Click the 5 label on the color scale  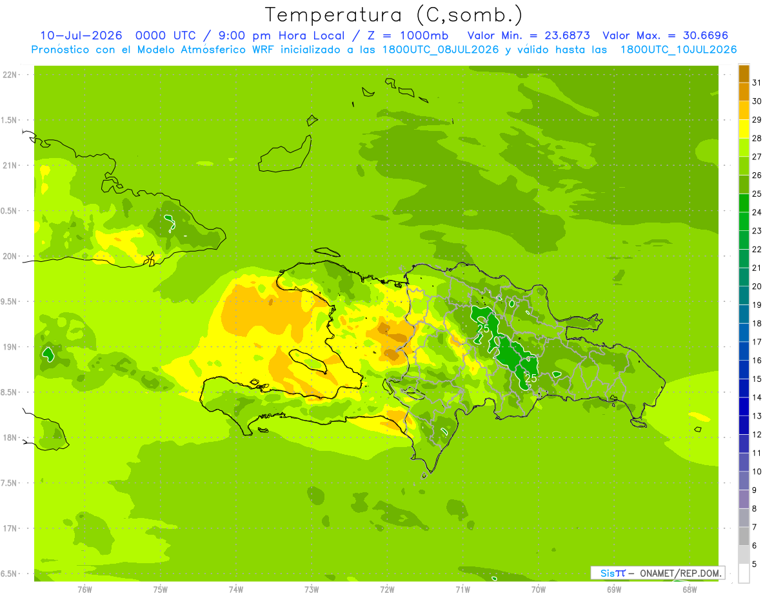tap(755, 564)
